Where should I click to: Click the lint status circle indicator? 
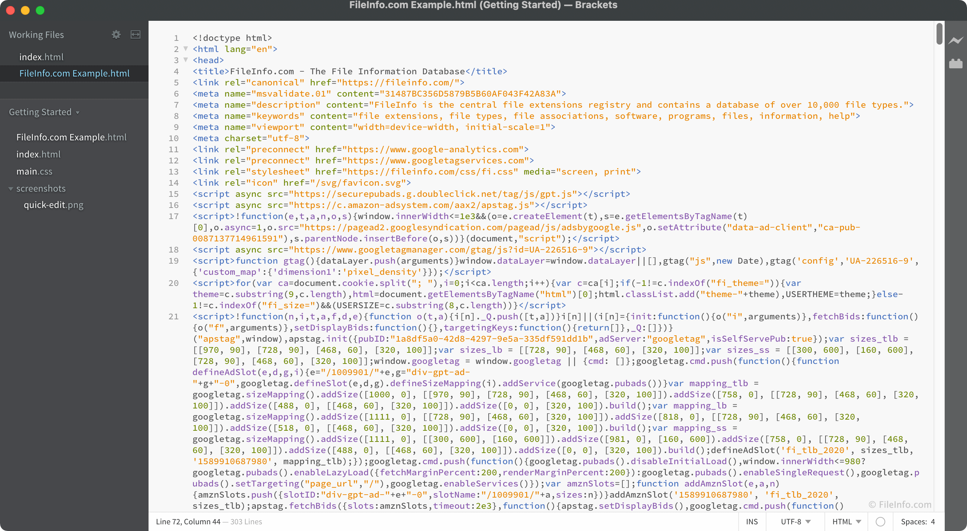click(x=880, y=522)
